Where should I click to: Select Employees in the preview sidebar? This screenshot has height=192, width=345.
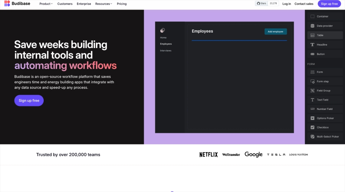coord(166,44)
